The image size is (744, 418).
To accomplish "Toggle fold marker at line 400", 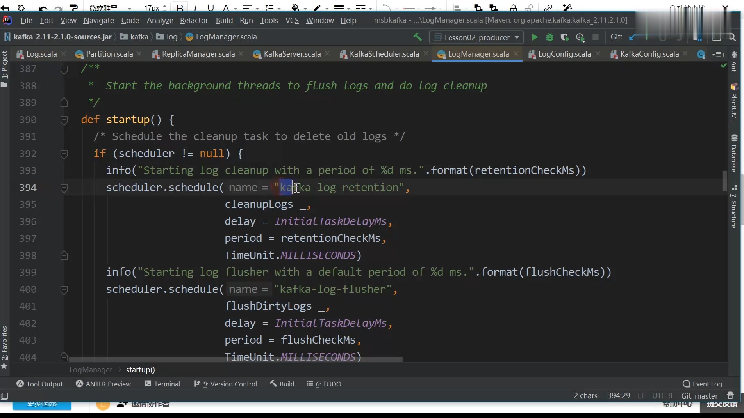I will coord(64,290).
